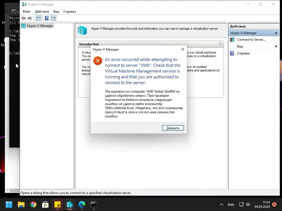Screen dimensions: 282x211
Task: Click the Introduction section title
Action: (x=89, y=44)
